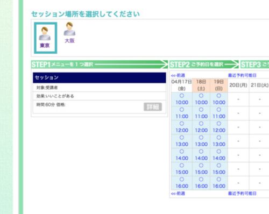
Task: Book 15:00 slot on 19日 (日)
Action: 219,169
